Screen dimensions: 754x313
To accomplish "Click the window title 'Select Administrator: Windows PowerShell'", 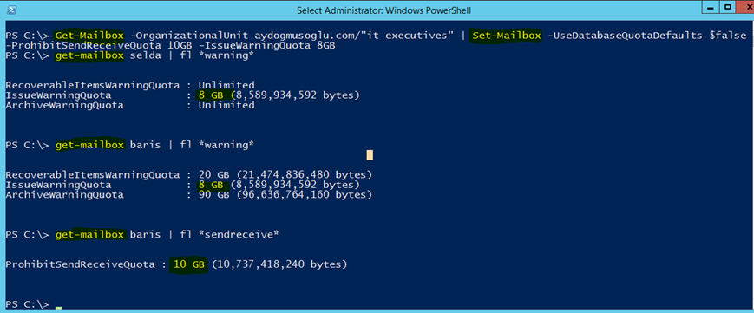I will [x=384, y=10].
